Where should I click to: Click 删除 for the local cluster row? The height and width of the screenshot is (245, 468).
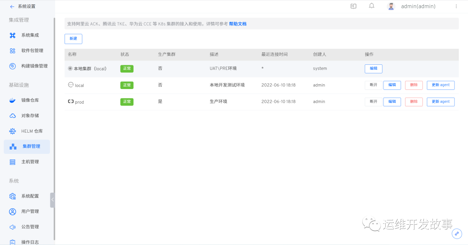pyautogui.click(x=414, y=85)
